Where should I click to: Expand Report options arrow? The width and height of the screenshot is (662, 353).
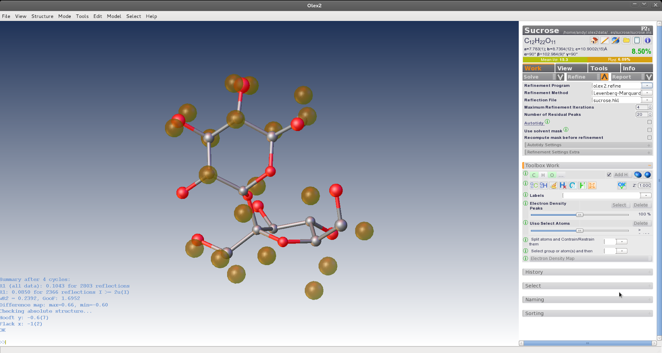pos(649,77)
